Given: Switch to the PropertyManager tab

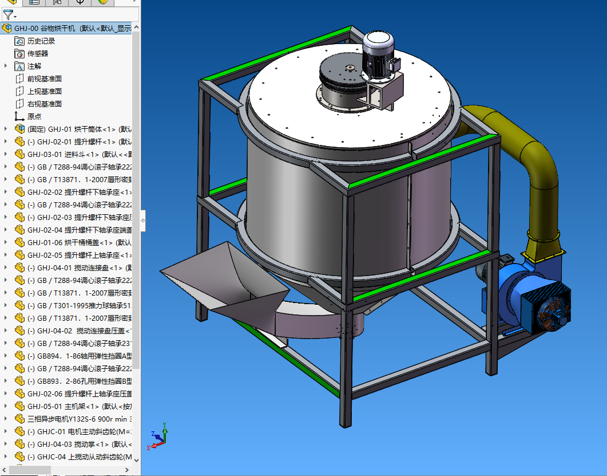Looking at the screenshot, I should tap(34, 2).
